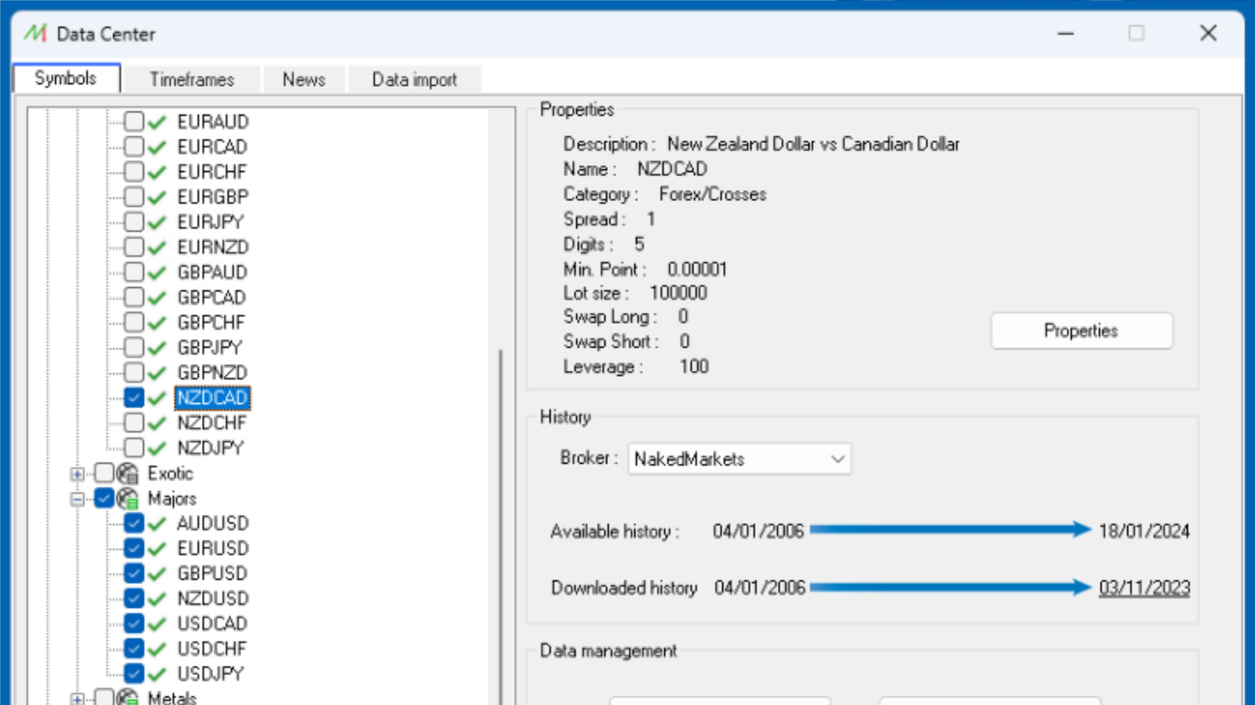Screen dimensions: 1255x705
Task: Click the green checkmark beside EURAUD
Action: (157, 122)
